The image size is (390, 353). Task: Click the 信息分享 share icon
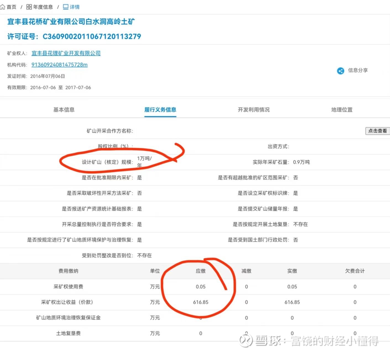click(x=341, y=71)
